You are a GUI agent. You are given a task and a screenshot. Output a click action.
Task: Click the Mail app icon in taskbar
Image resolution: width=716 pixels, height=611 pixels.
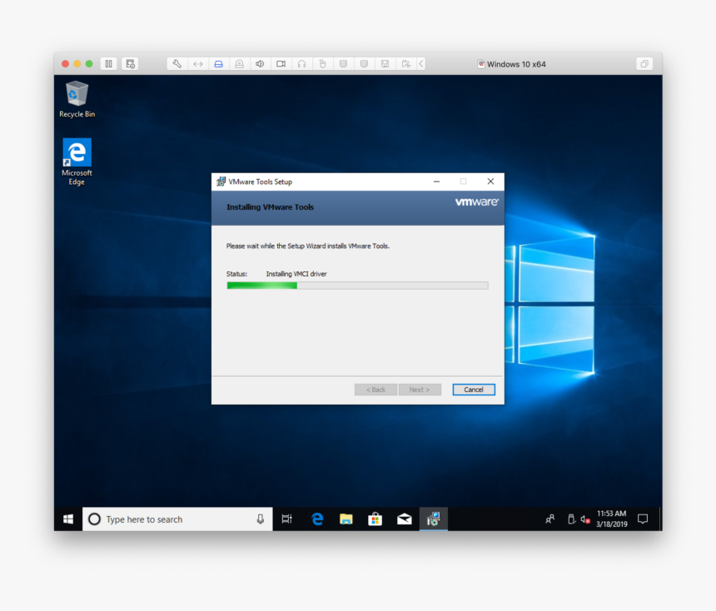point(404,519)
